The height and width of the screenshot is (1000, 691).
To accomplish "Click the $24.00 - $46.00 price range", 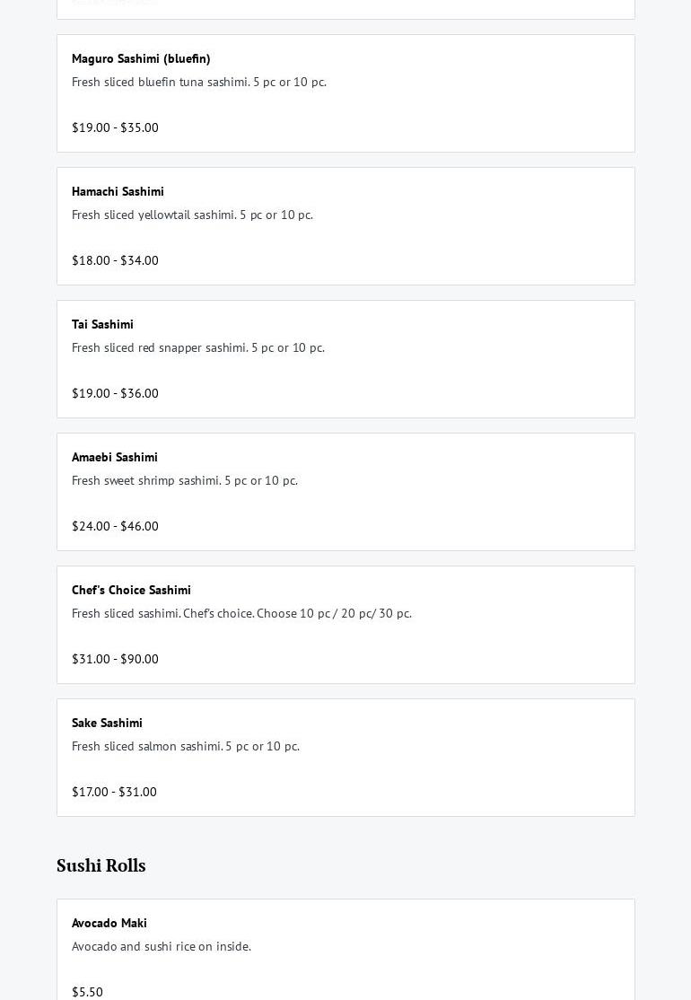I will tap(115, 527).
